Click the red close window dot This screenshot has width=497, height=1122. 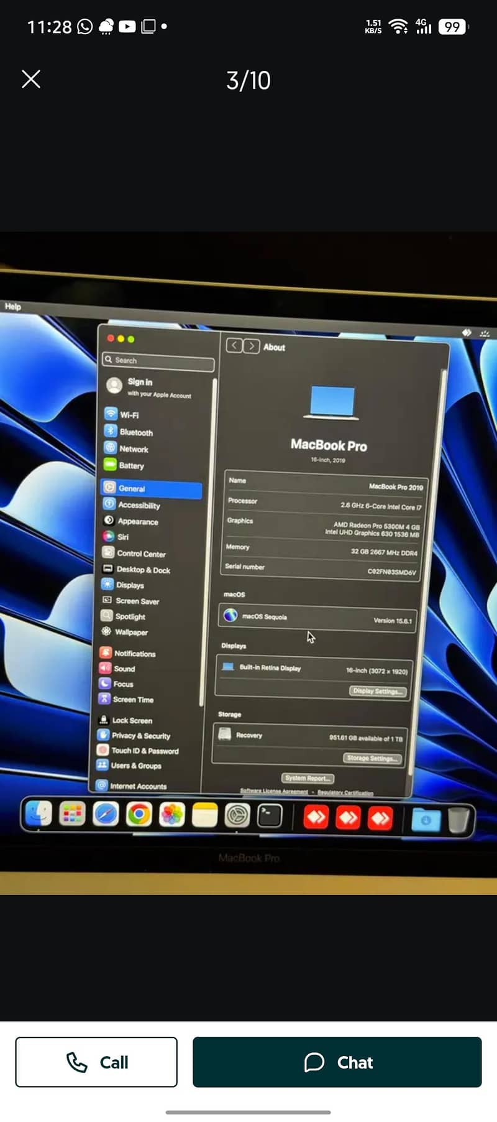tap(111, 338)
